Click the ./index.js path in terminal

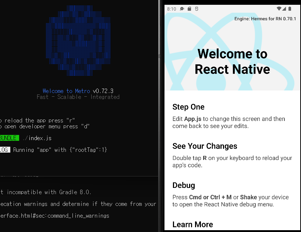pos(37,138)
